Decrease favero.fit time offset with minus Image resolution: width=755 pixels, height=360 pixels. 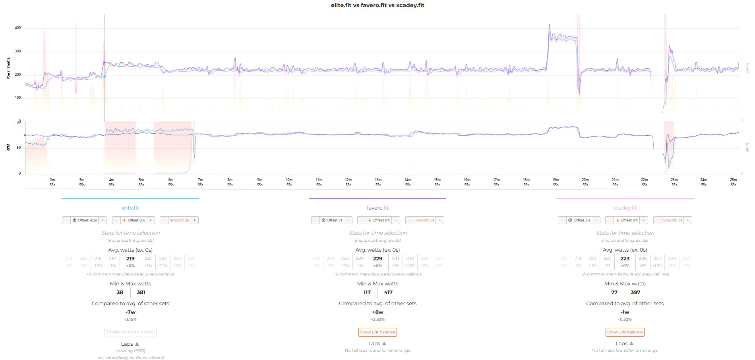(x=316, y=220)
